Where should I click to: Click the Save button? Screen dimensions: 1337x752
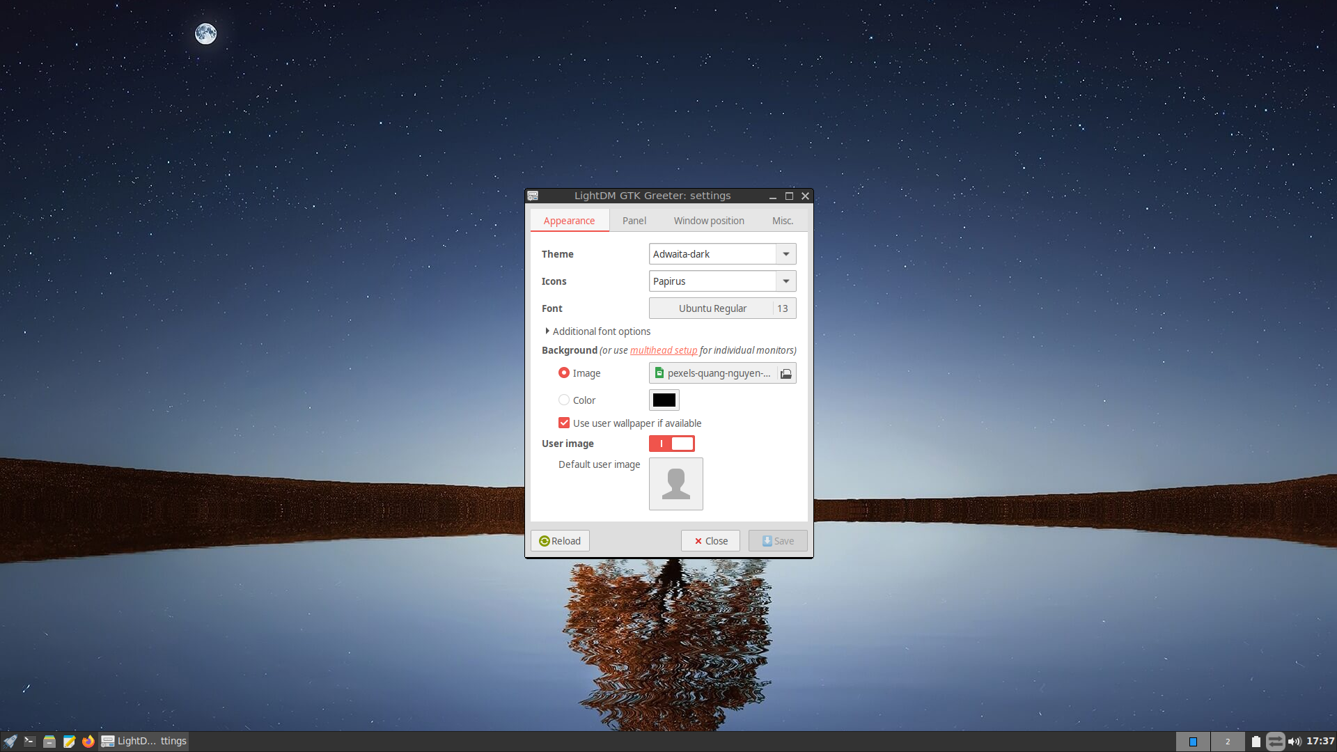tap(778, 541)
